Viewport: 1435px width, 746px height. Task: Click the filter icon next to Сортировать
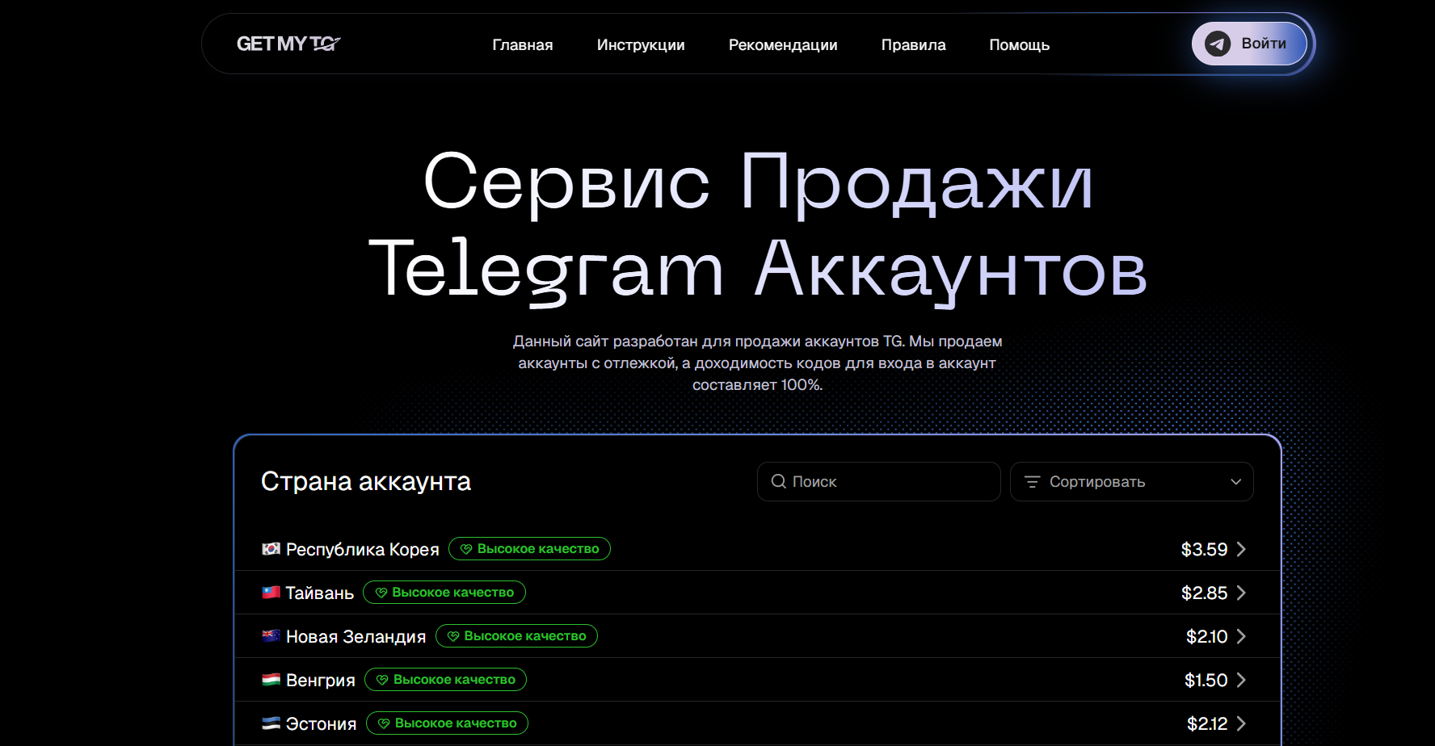[1032, 481]
